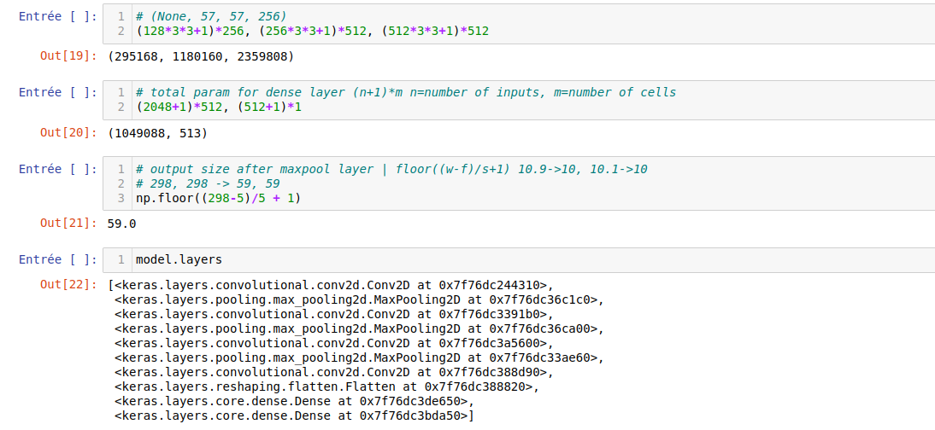Select the Out[21] output prompt

point(68,224)
